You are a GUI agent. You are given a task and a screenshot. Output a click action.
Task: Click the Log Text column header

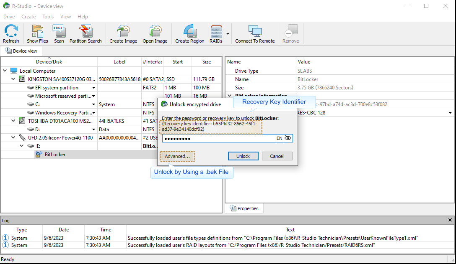tap(290, 229)
